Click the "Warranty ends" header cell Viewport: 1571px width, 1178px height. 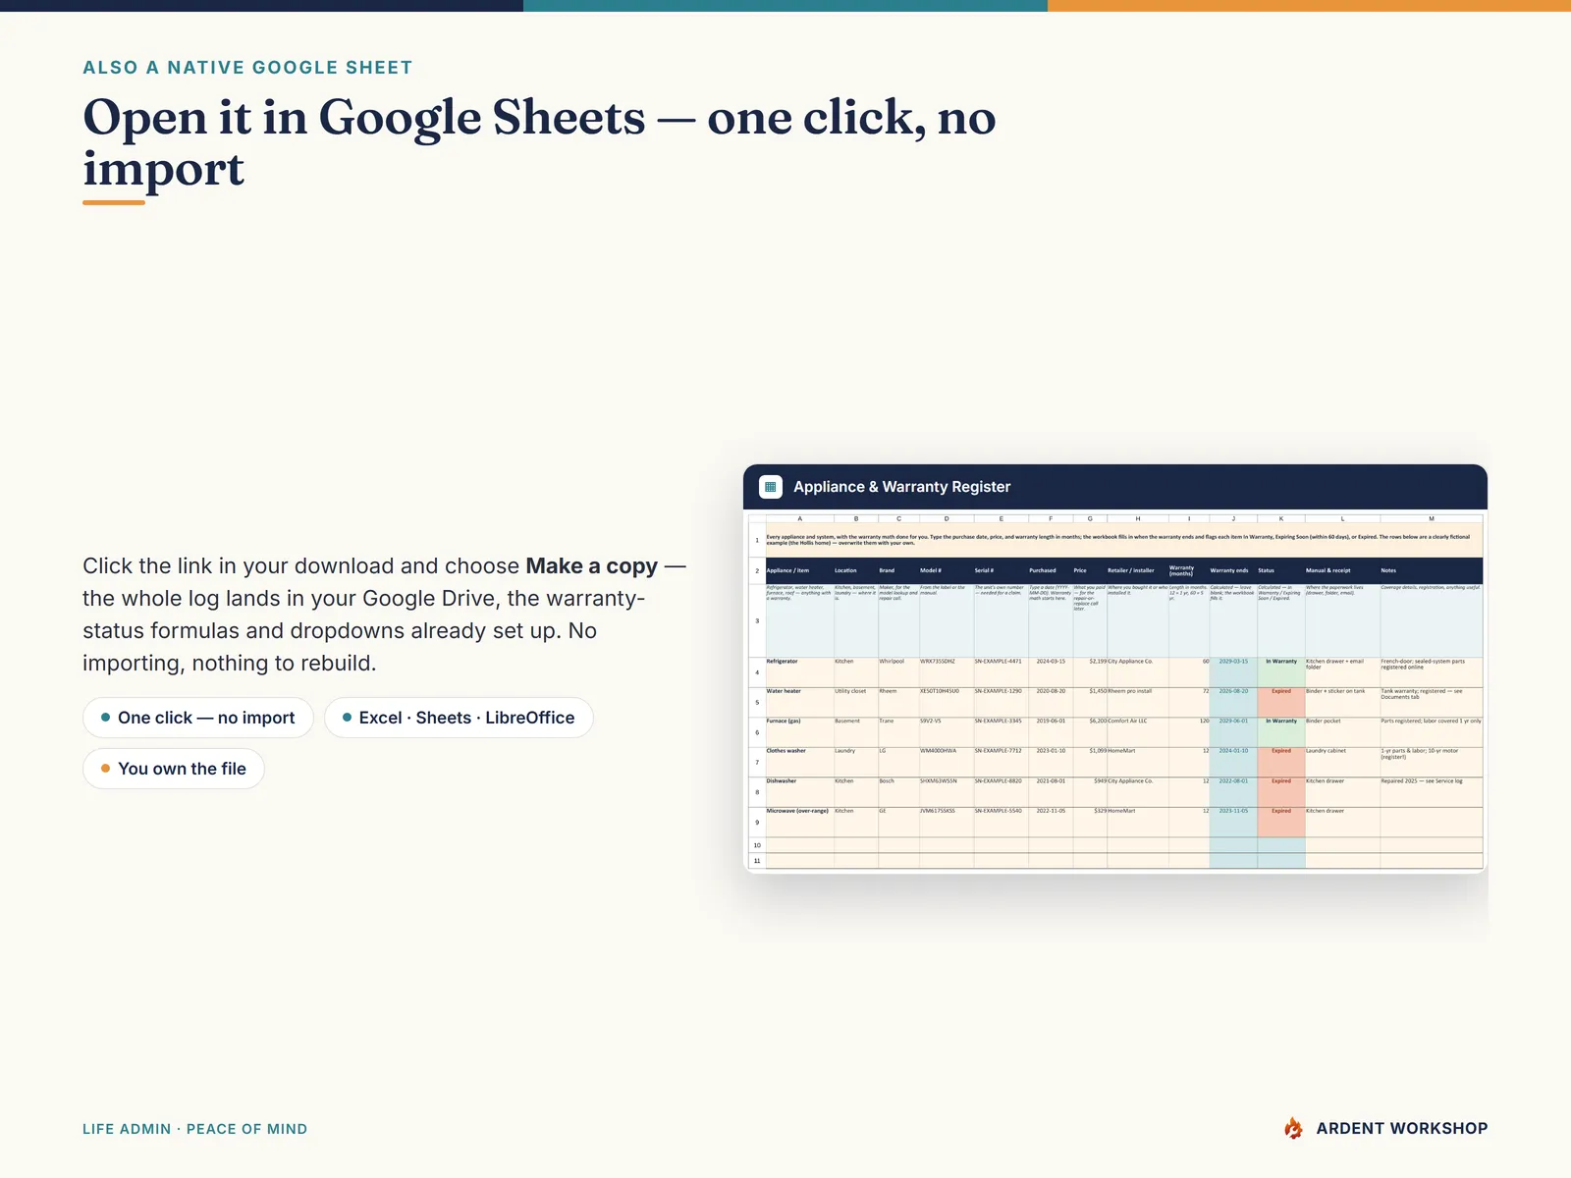[1233, 570]
